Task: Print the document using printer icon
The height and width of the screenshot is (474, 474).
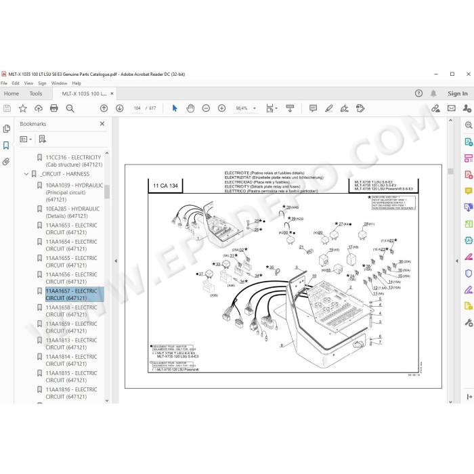Action: [53, 108]
